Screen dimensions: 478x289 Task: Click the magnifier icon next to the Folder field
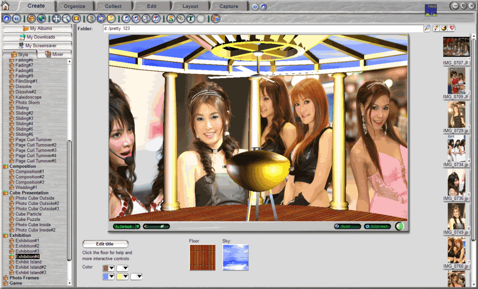coord(427,28)
